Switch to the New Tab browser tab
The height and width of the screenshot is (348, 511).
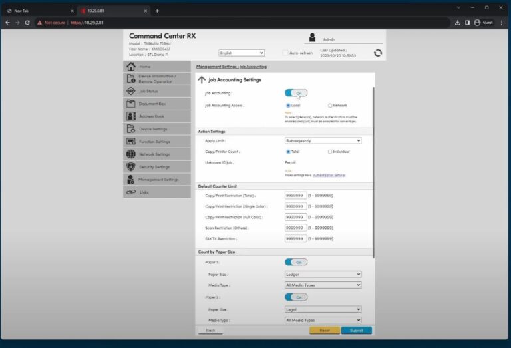(39, 11)
